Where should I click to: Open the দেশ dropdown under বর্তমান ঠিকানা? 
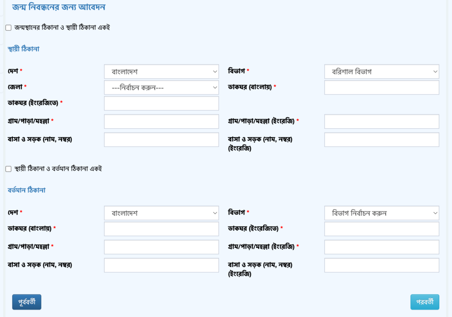[162, 213]
